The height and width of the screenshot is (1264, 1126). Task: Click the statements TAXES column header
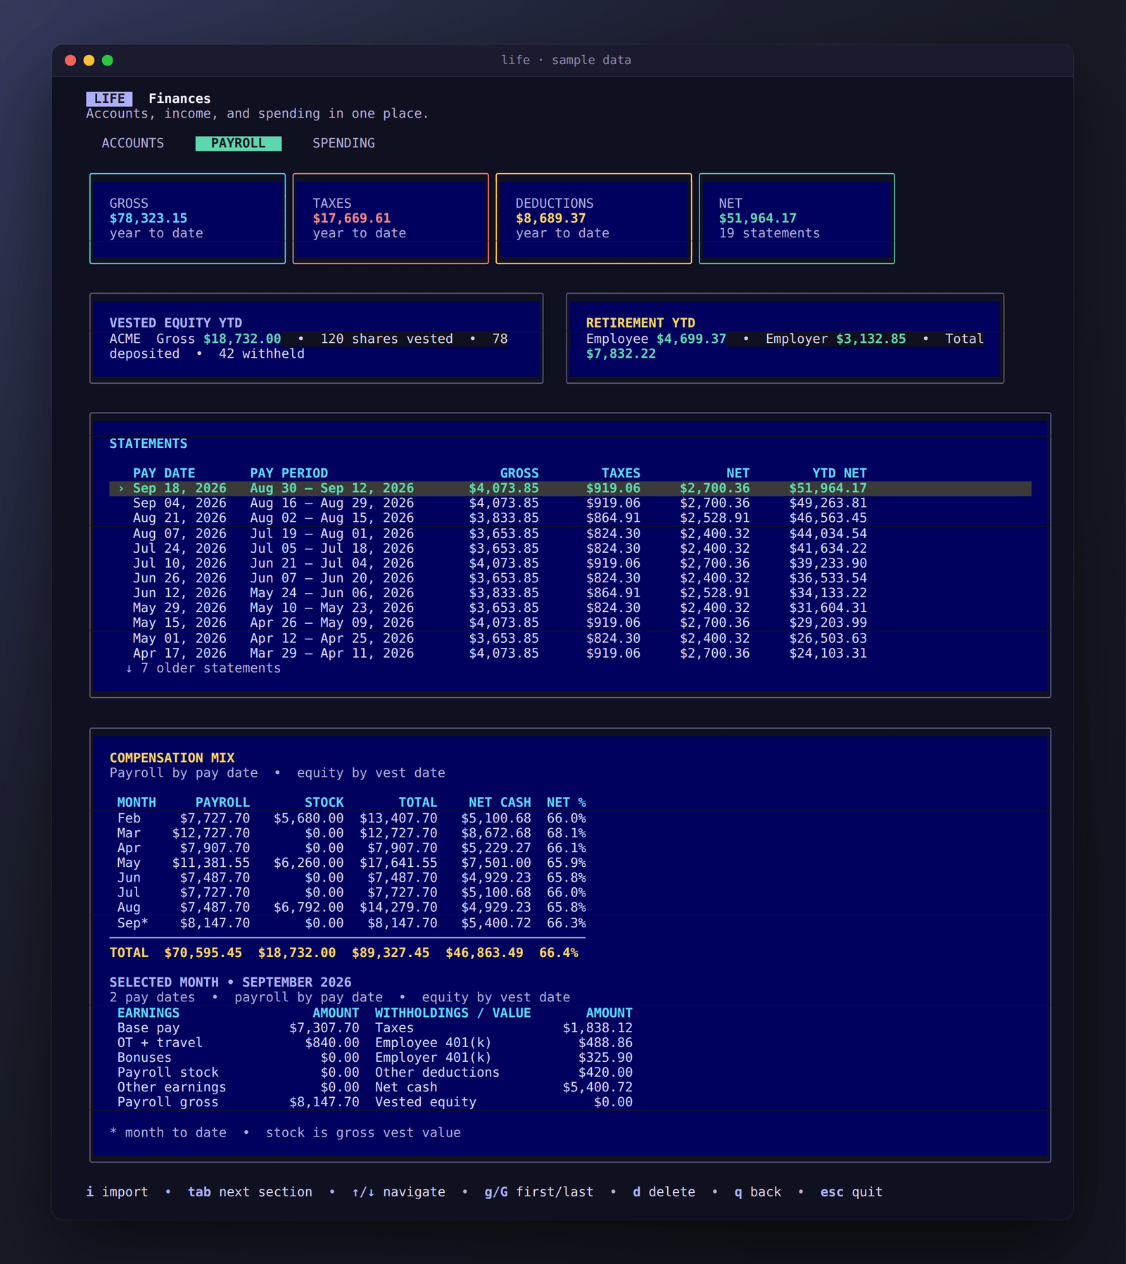pyautogui.click(x=621, y=473)
